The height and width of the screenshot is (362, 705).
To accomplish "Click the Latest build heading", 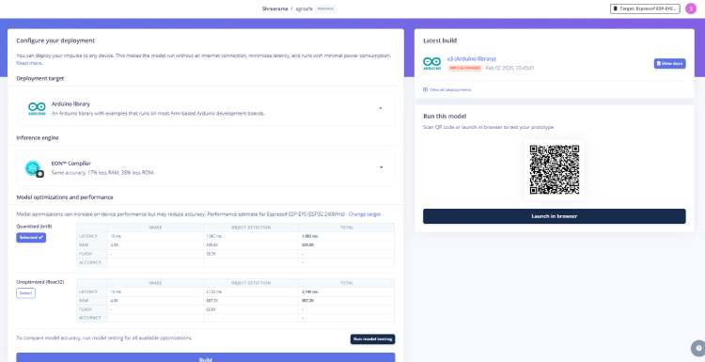I will [x=440, y=40].
